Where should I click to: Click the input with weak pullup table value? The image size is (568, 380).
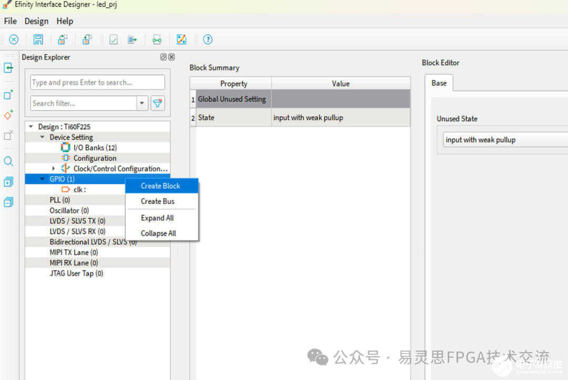(x=341, y=118)
